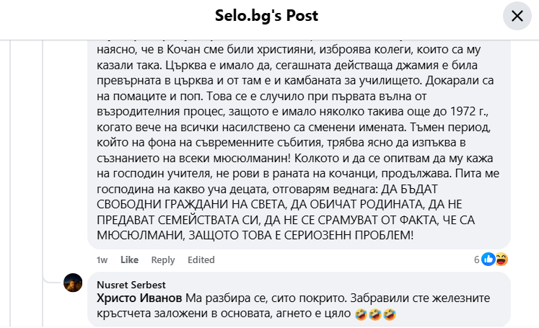Click the blue thumbs-up reaction icon
539x328 pixels.
pyautogui.click(x=488, y=260)
